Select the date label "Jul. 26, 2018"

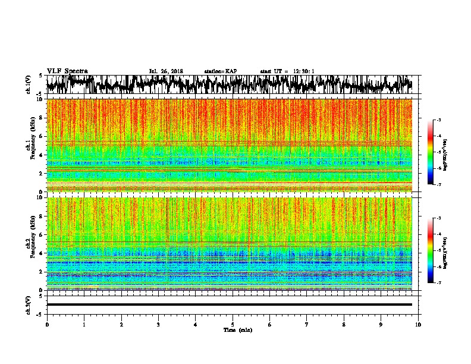point(166,71)
